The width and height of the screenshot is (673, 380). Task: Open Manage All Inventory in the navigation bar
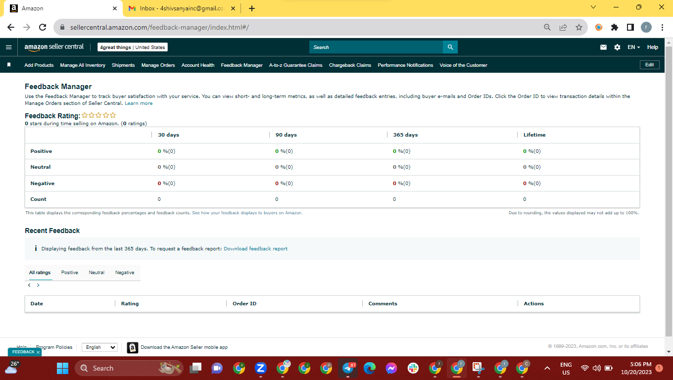point(83,65)
